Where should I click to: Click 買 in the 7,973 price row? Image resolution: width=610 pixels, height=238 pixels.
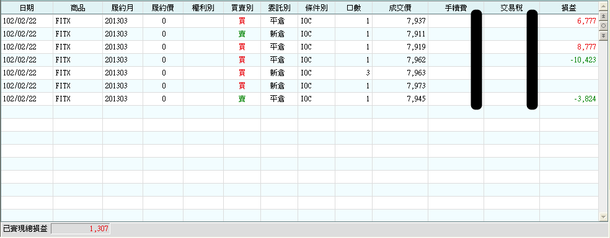pos(242,86)
